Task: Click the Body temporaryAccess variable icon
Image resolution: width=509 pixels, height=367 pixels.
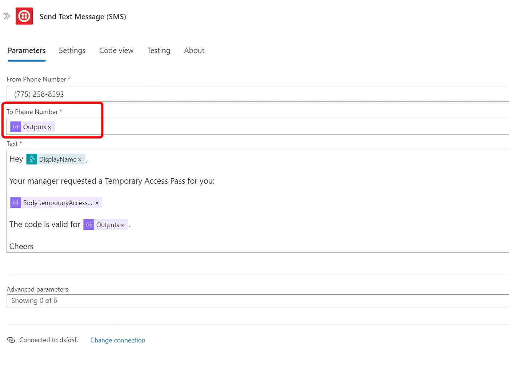Action: coord(16,203)
